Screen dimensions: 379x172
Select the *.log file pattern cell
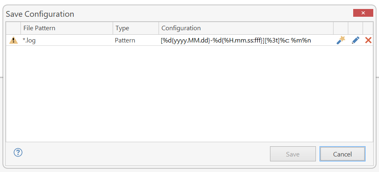(67, 40)
